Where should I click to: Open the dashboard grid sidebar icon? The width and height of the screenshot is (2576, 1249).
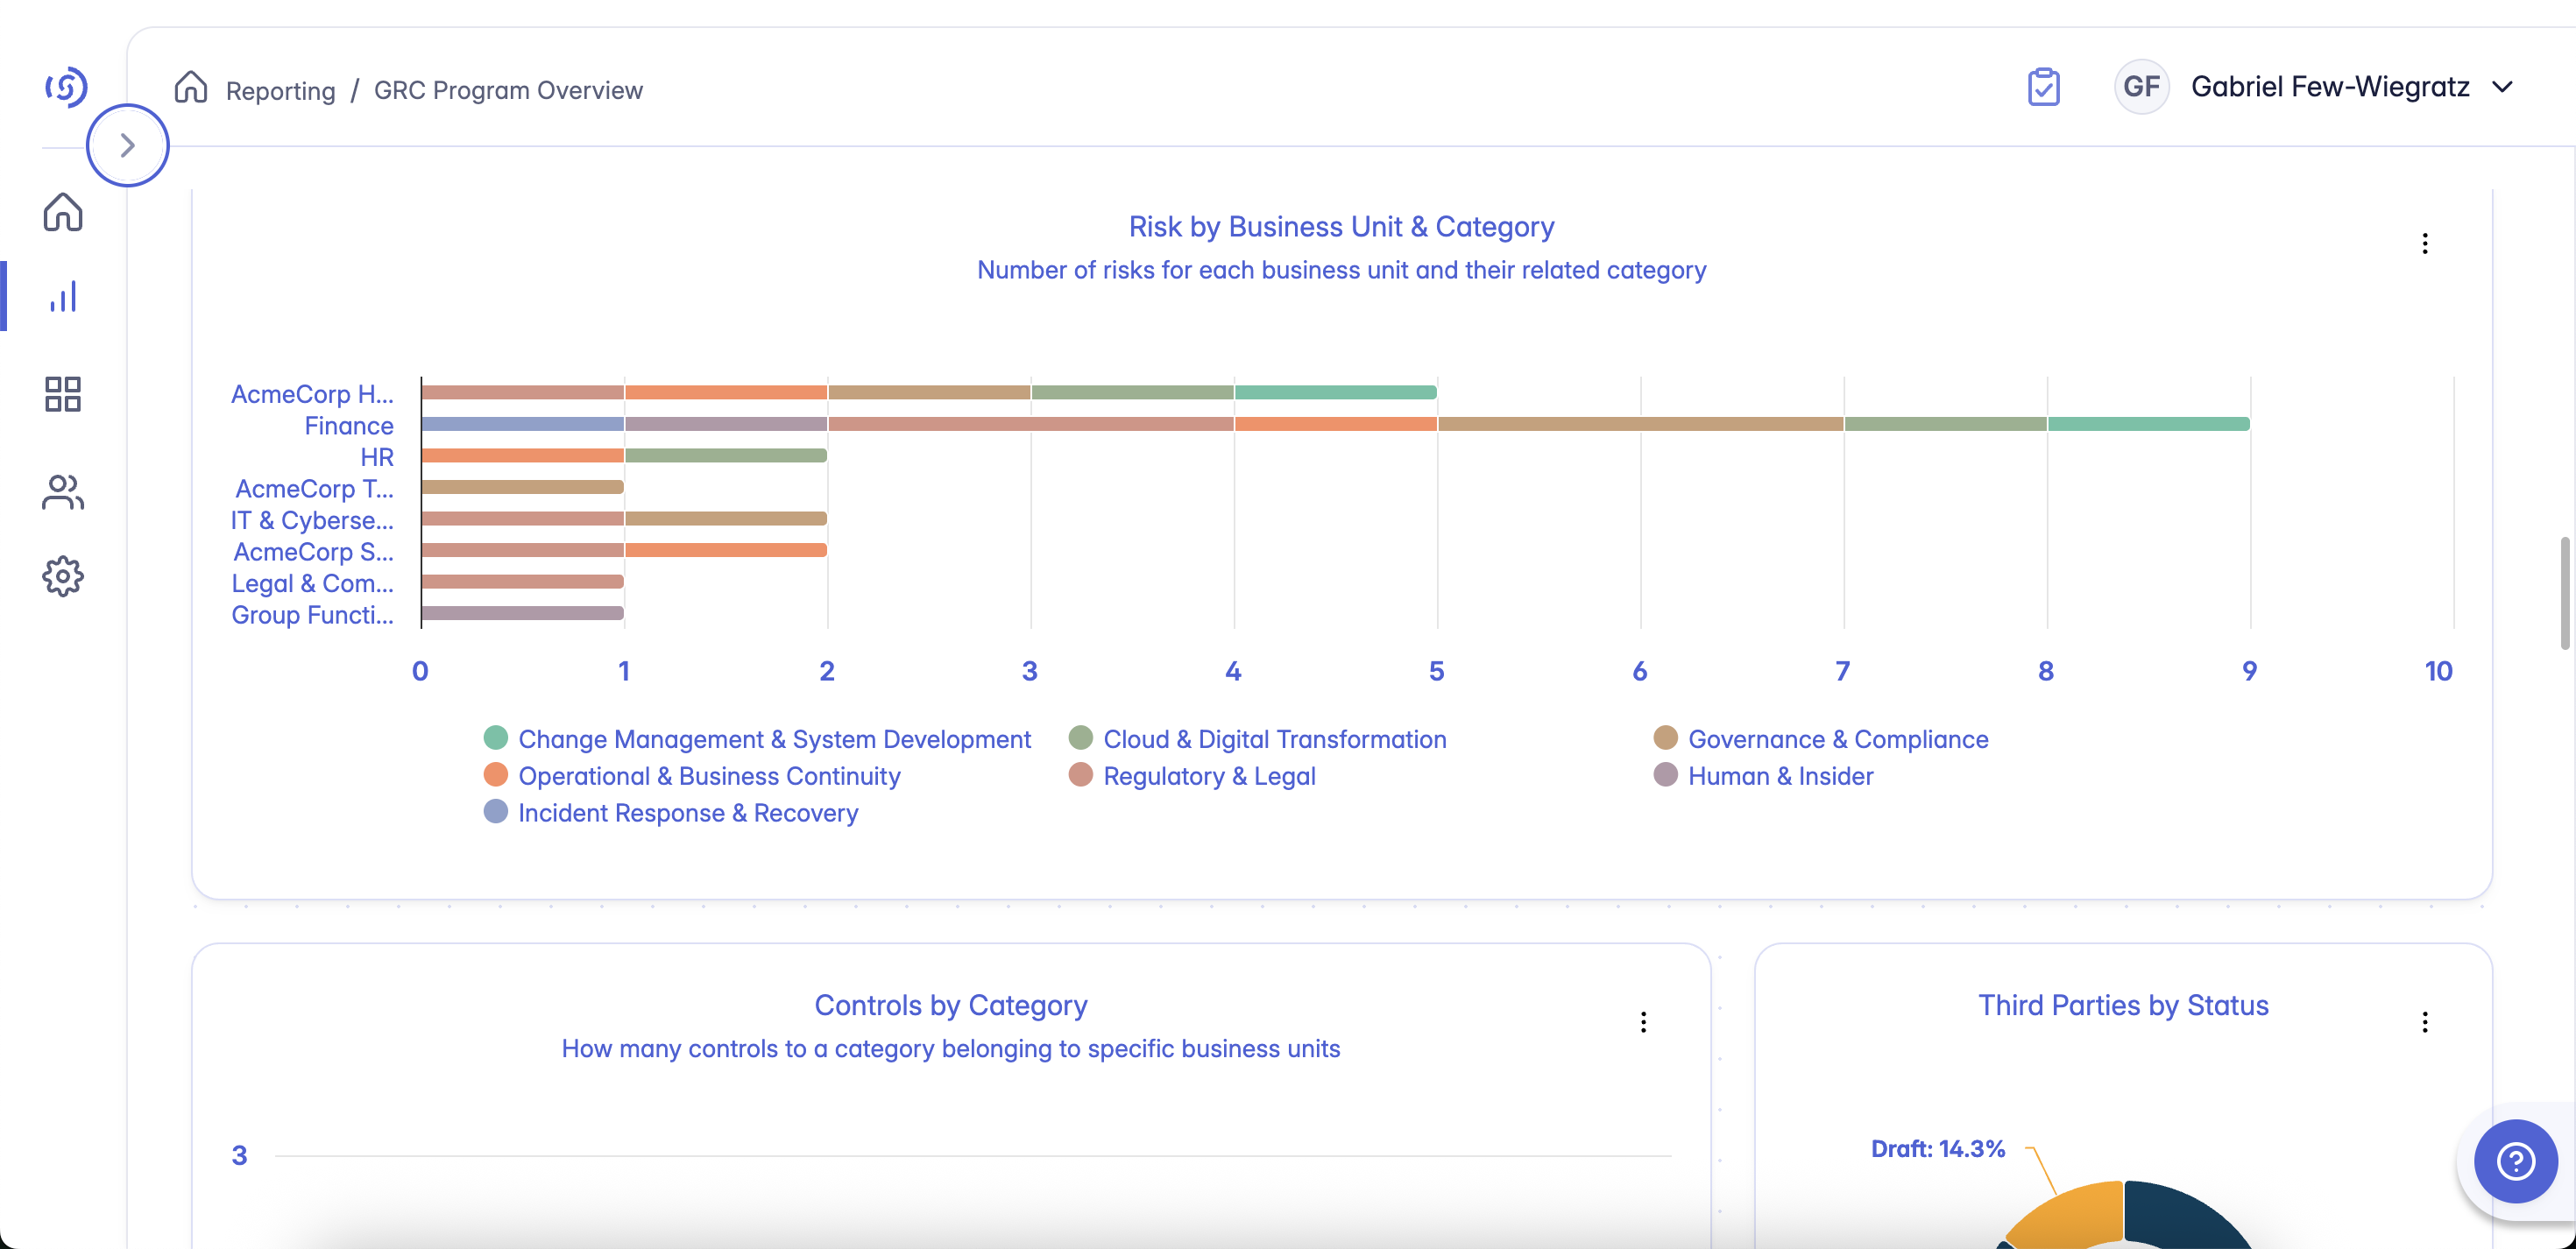[x=63, y=394]
